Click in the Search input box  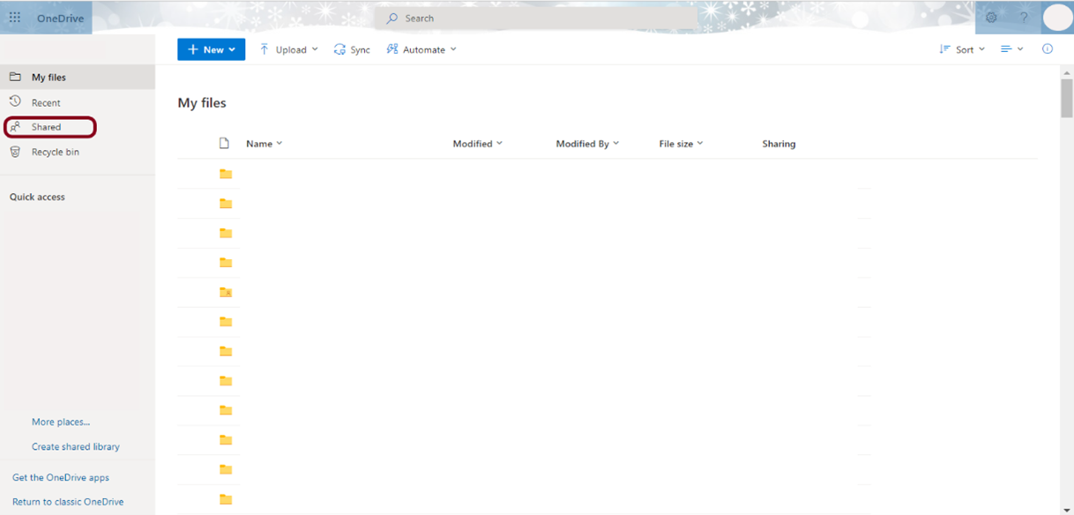tap(538, 18)
